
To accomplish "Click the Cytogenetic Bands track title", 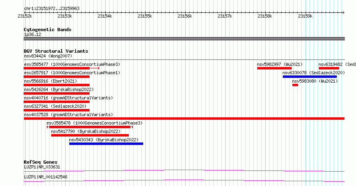I will pyautogui.click(x=48, y=30).
